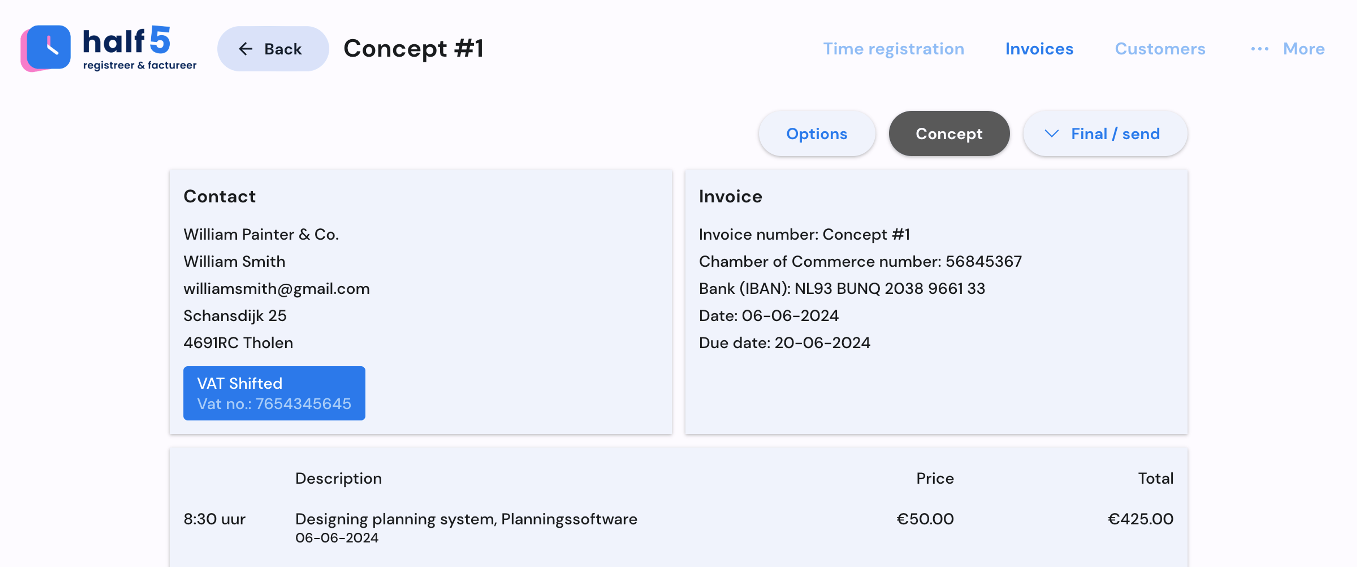Select the Designing planning system line item

click(466, 519)
